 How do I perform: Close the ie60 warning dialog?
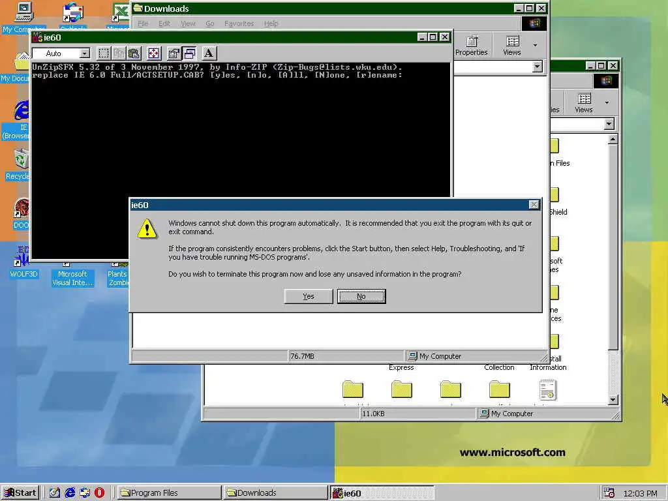[x=534, y=205]
